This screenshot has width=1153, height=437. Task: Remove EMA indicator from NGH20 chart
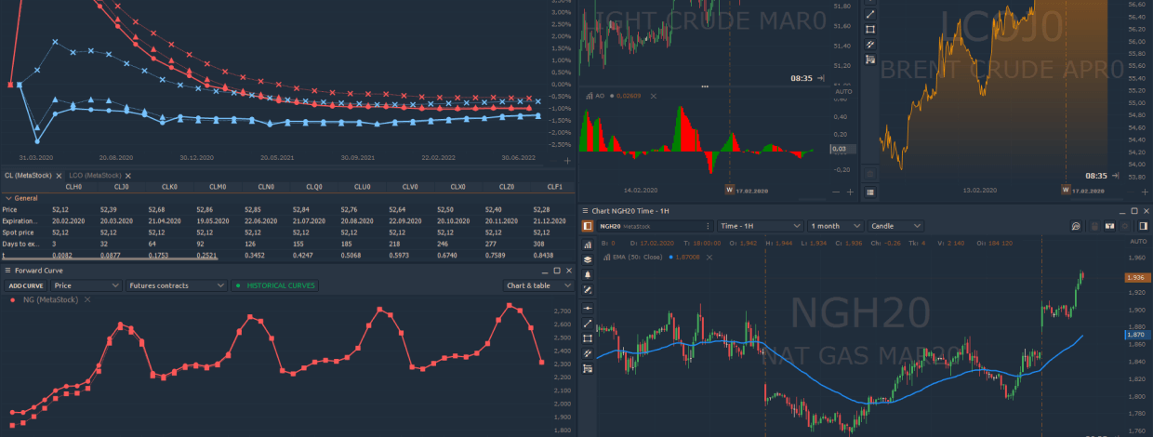tap(709, 258)
